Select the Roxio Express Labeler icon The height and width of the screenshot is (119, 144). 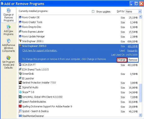pyautogui.click(x=20, y=31)
